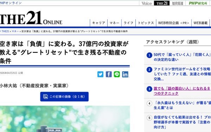View この記事の画像（全1枚） button
Screen dimensions: 211x132
coord(64,96)
